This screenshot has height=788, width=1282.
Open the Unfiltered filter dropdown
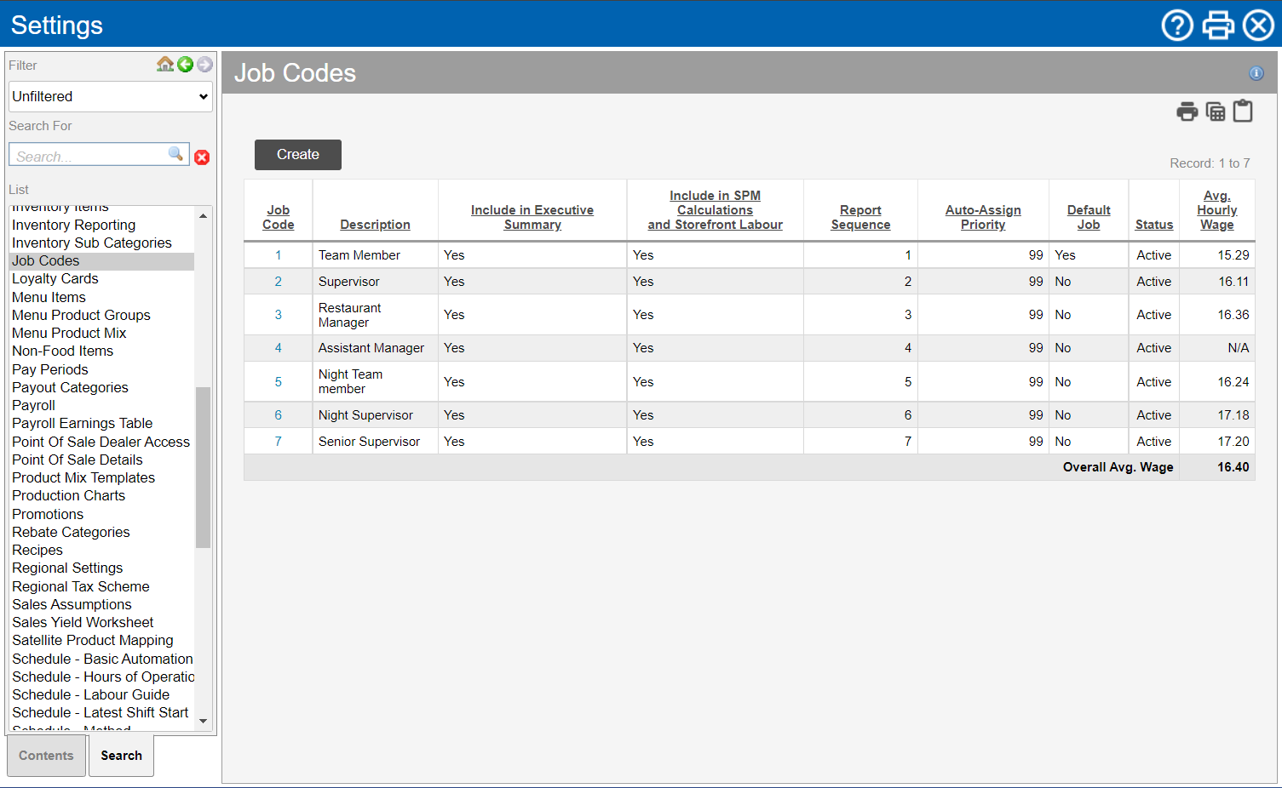coord(110,96)
